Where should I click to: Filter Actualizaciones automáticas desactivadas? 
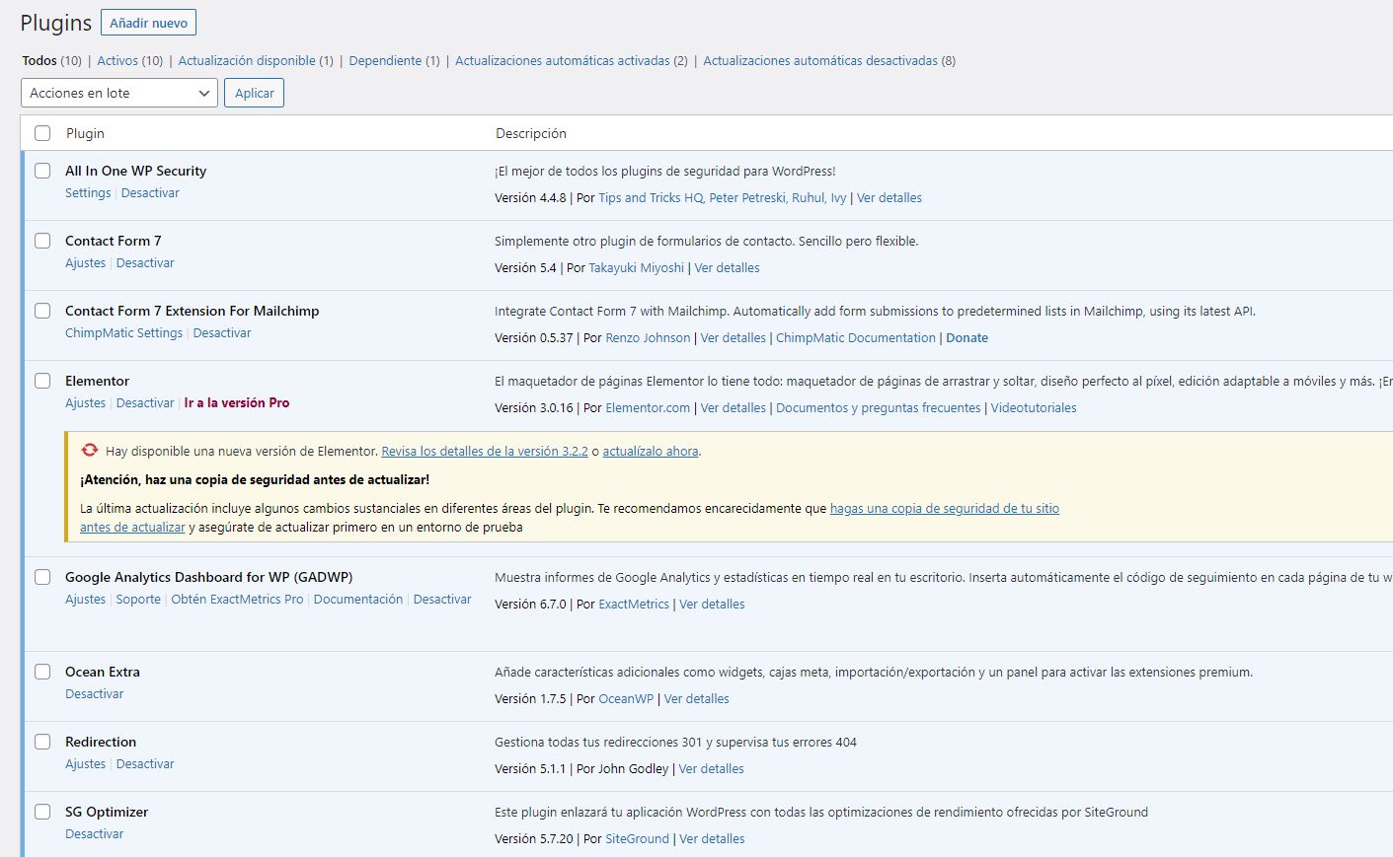tap(820, 60)
